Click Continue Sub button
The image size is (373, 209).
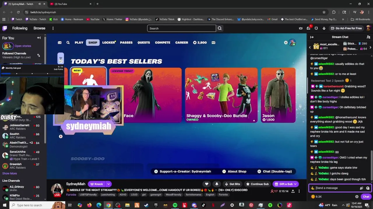[x=257, y=184]
